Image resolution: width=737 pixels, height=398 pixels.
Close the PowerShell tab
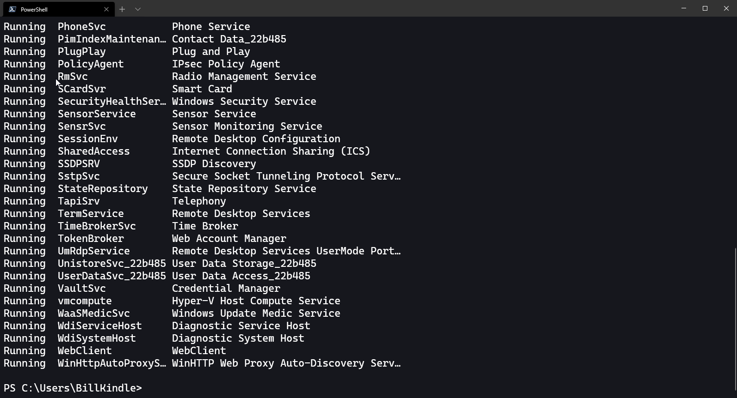(x=106, y=9)
